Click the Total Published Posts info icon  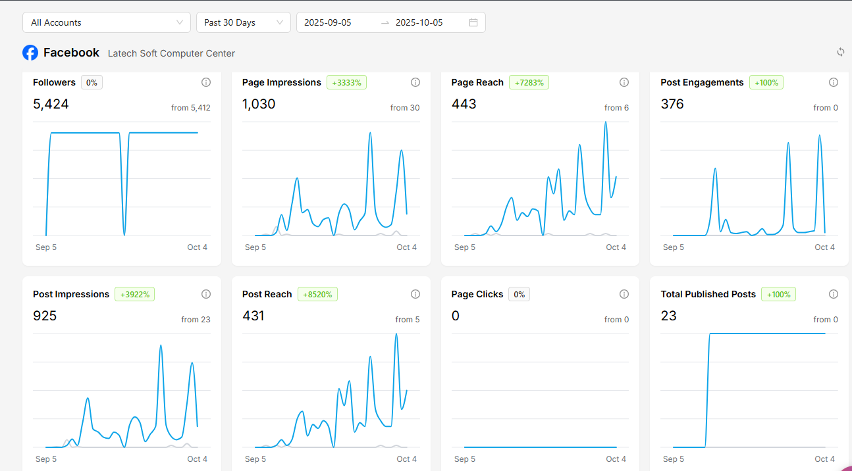834,294
